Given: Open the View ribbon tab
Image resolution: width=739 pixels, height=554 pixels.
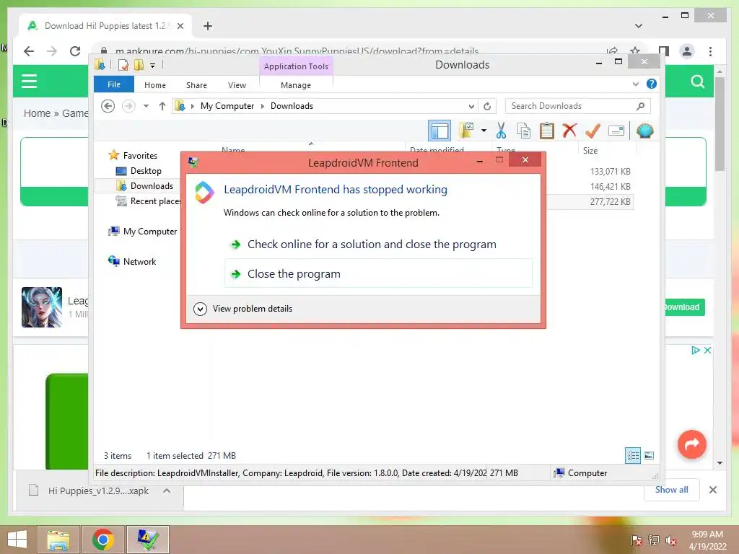Looking at the screenshot, I should 237,85.
